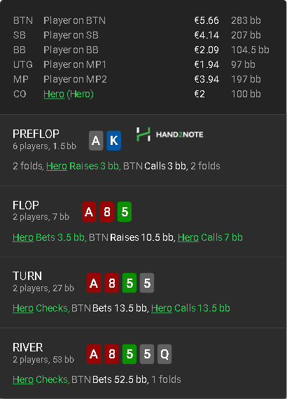
Task: Click the green 5 card on flop
Action: point(125,211)
